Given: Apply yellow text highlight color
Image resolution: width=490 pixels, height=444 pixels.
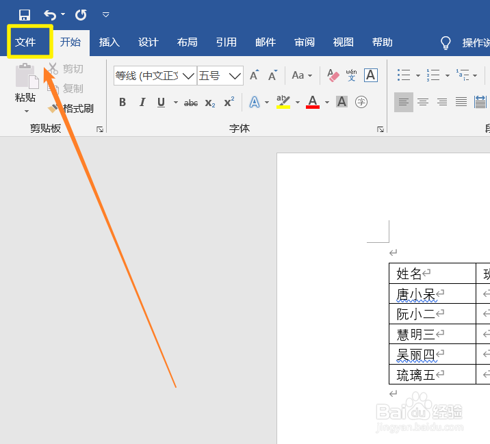Looking at the screenshot, I should (x=283, y=102).
